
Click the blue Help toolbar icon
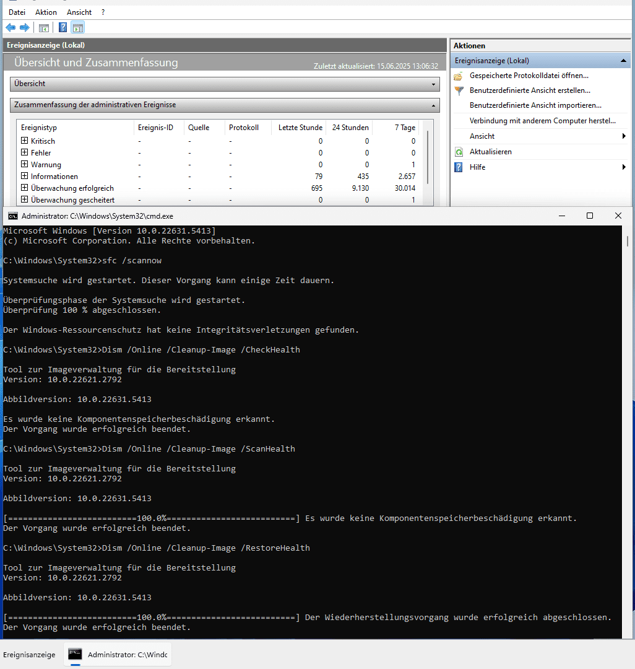click(x=63, y=28)
